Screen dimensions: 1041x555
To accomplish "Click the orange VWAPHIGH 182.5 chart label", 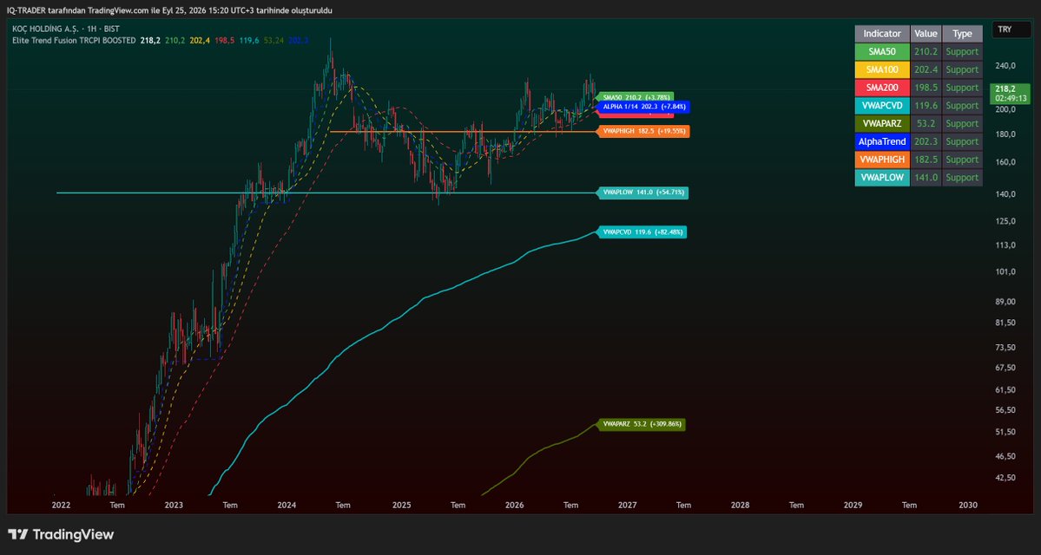I will 643,132.
